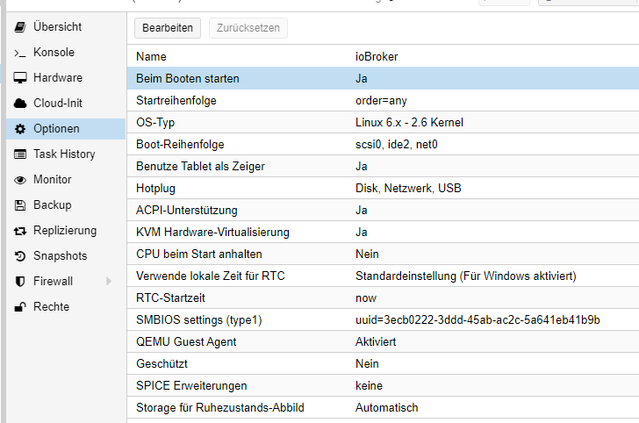639x423 pixels.
Task: Select the QEMU Guest Agent row
Action: point(383,342)
